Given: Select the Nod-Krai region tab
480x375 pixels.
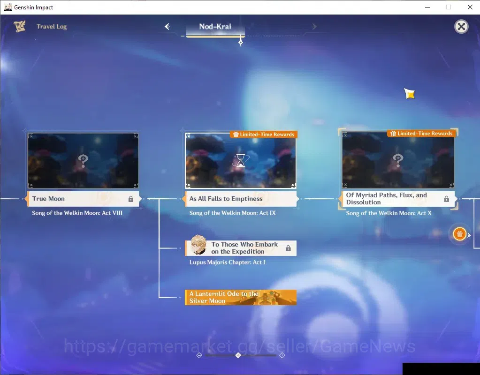Looking at the screenshot, I should [x=215, y=27].
